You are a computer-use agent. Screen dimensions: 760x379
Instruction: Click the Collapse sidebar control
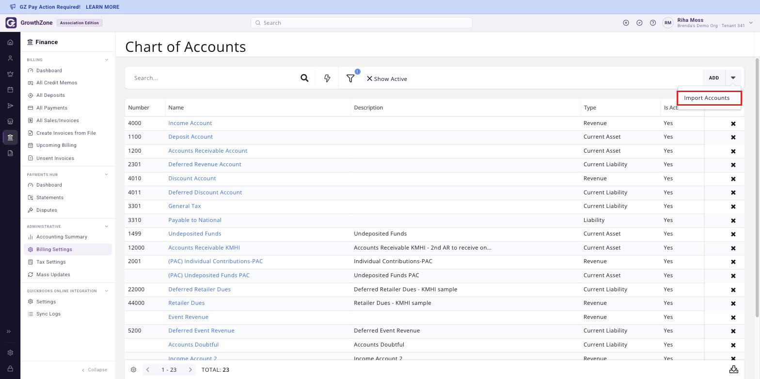95,370
